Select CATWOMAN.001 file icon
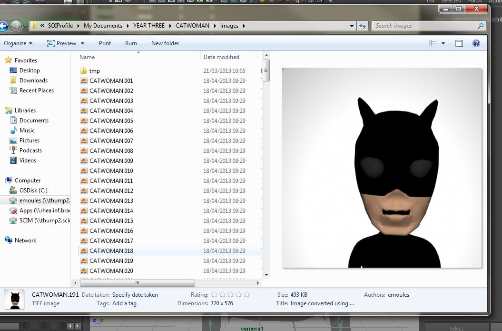The width and height of the screenshot is (502, 331). 84,81
